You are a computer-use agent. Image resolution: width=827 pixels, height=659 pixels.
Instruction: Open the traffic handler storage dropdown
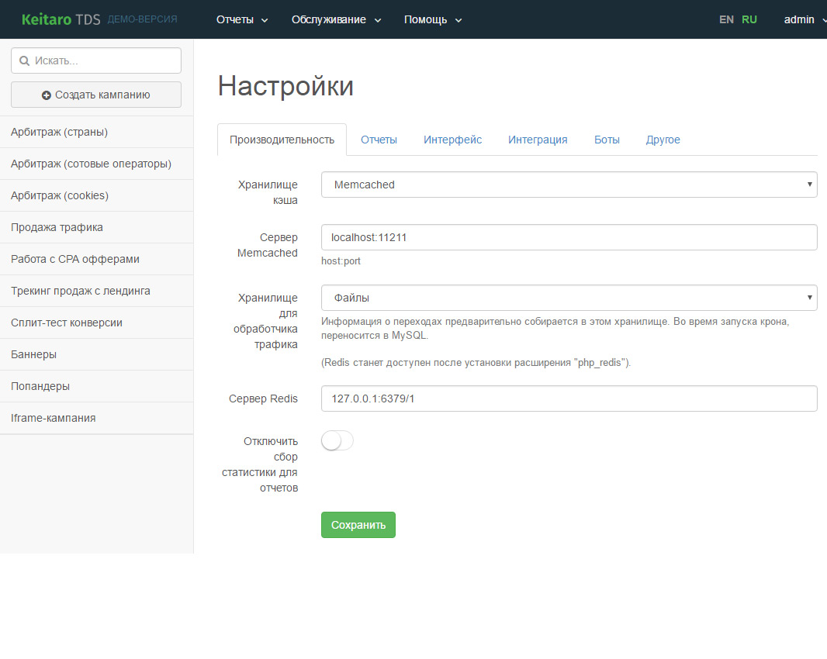click(x=569, y=297)
